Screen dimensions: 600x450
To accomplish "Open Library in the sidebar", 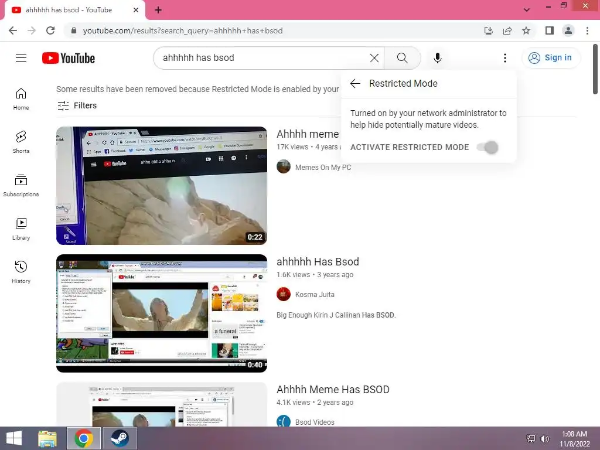I will click(x=21, y=229).
